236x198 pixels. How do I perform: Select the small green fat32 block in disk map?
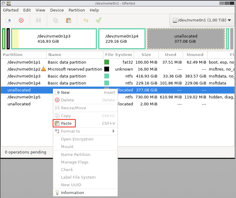pyautogui.click(x=4, y=39)
